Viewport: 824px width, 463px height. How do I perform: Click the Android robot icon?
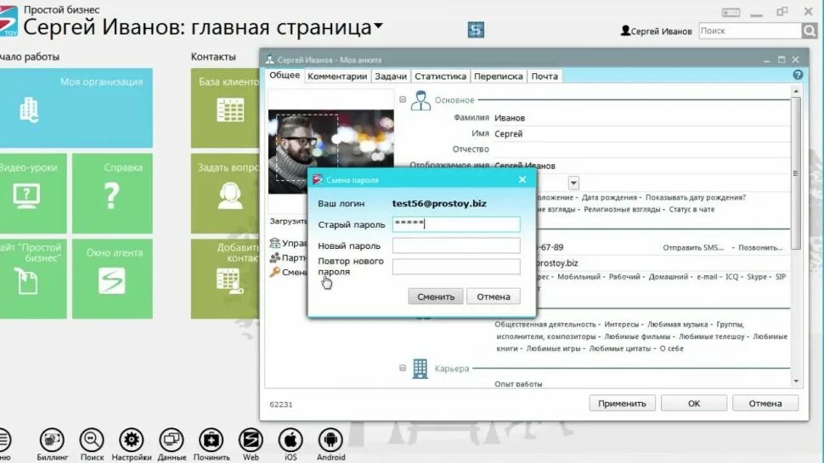(x=330, y=440)
